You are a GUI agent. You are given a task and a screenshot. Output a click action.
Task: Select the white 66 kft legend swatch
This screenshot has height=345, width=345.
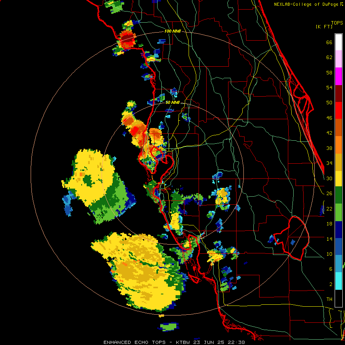(x=338, y=42)
